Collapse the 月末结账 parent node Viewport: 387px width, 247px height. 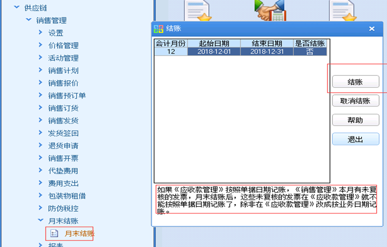[41, 220]
